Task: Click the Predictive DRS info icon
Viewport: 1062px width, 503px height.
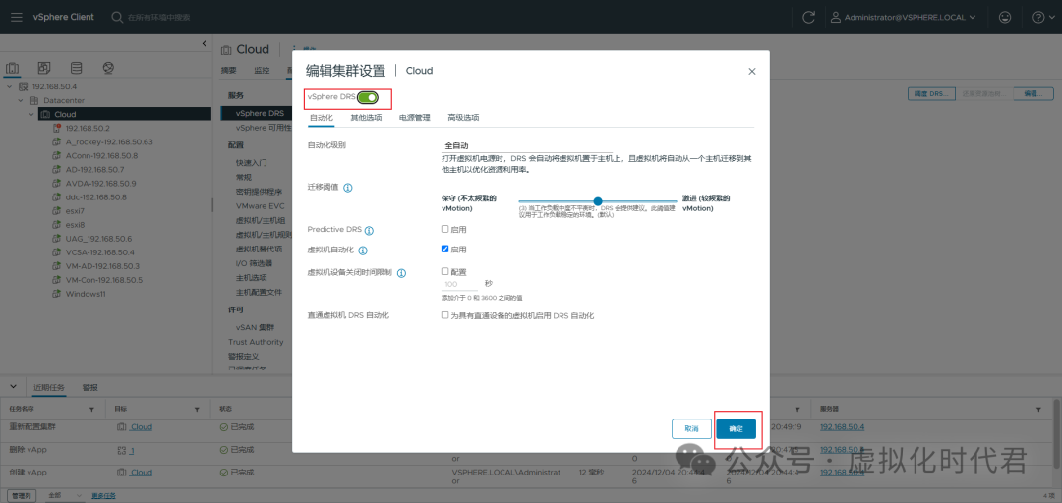Action: click(x=369, y=230)
